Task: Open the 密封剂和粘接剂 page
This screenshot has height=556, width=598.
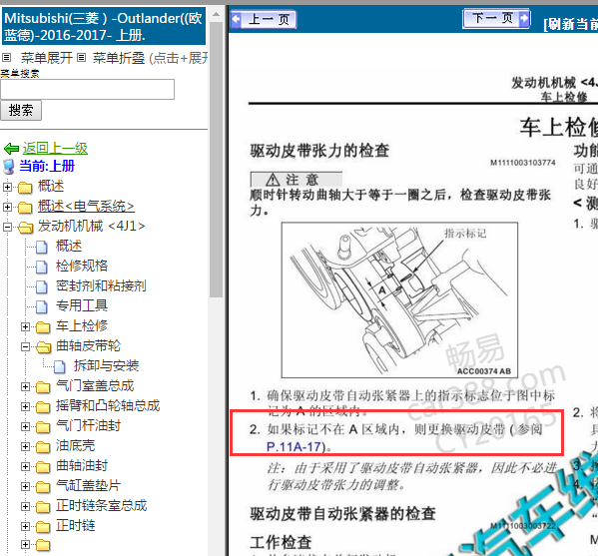Action: [x=101, y=285]
